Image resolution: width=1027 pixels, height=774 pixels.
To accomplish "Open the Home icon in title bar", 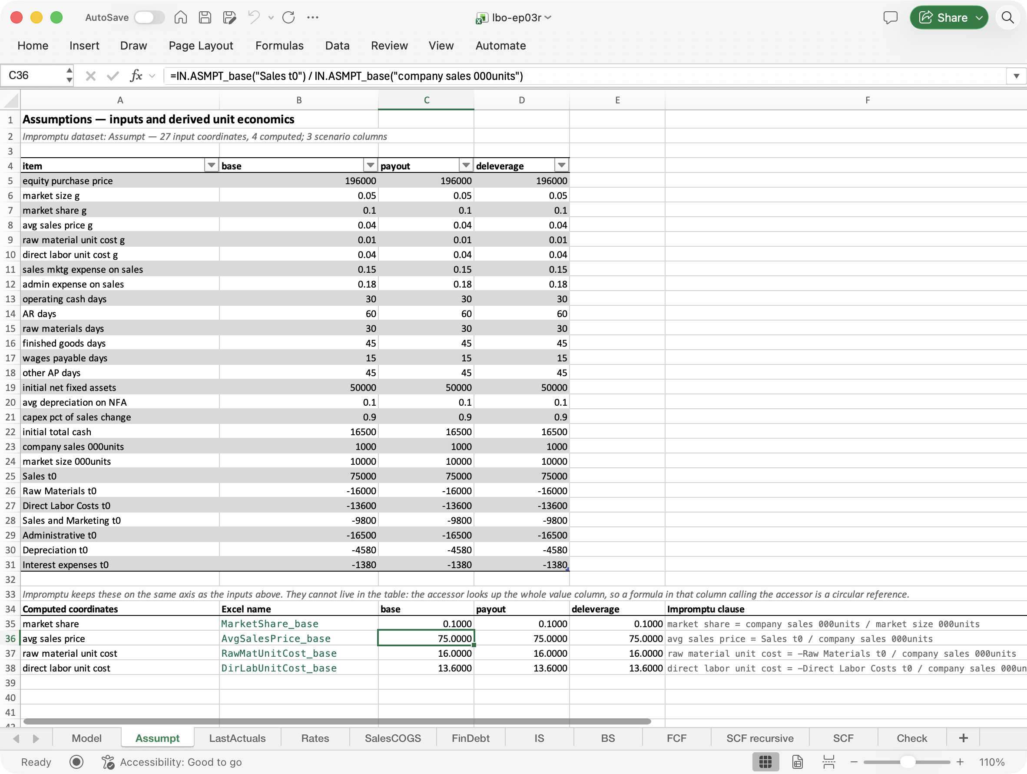I will coord(181,18).
